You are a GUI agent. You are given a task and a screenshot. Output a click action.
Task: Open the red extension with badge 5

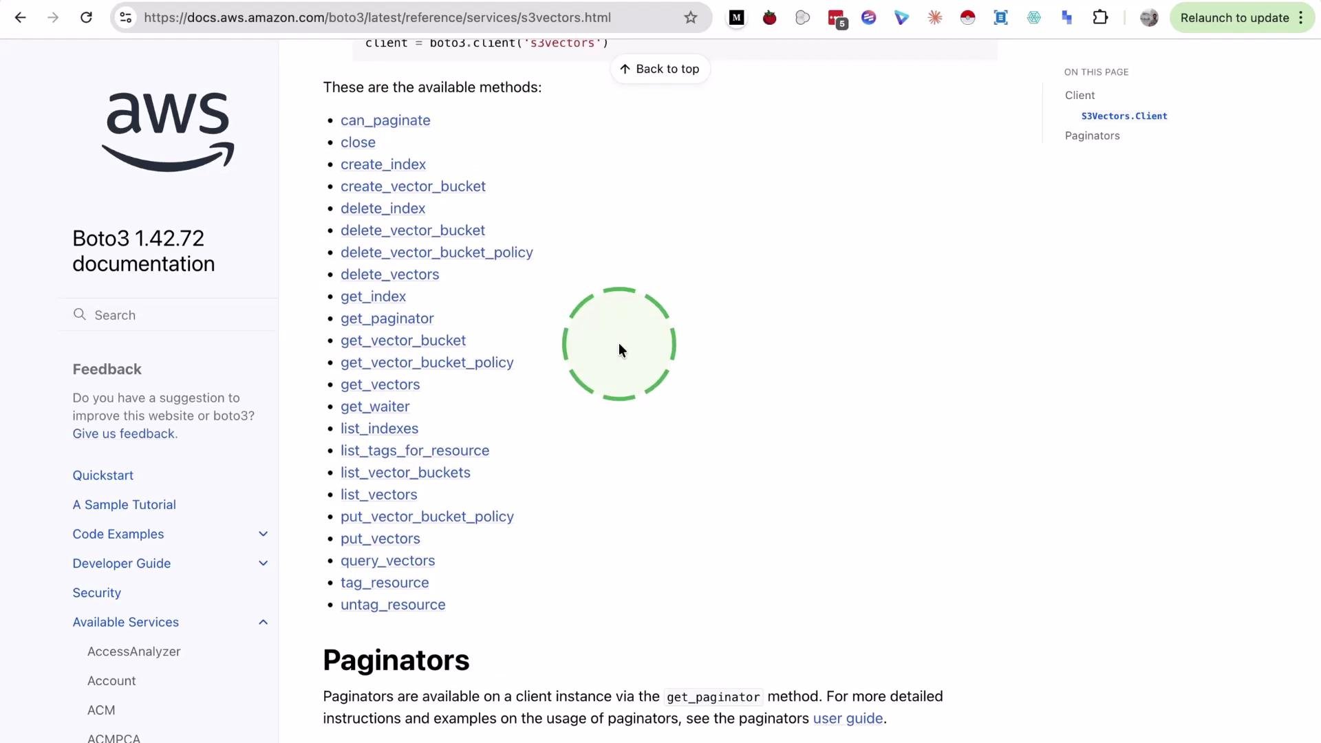point(837,19)
